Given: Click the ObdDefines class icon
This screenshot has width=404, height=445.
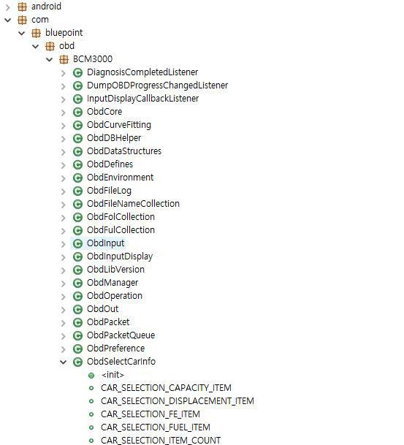Looking at the screenshot, I should tap(77, 164).
